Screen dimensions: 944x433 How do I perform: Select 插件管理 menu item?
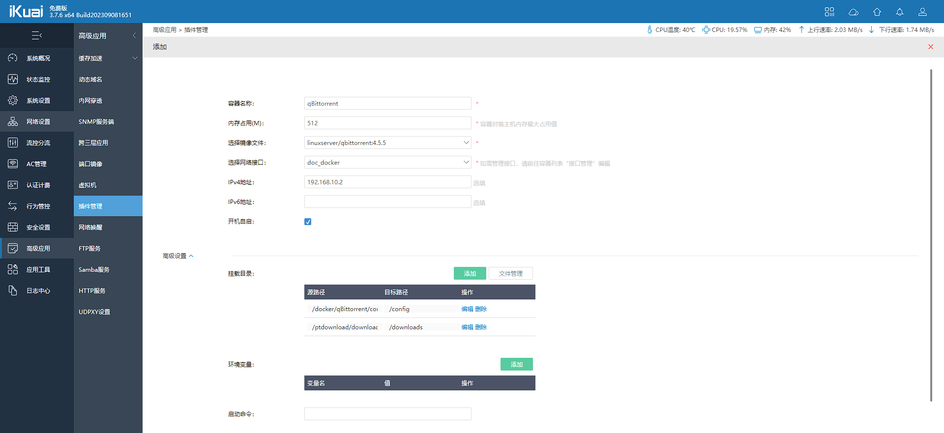[108, 206]
